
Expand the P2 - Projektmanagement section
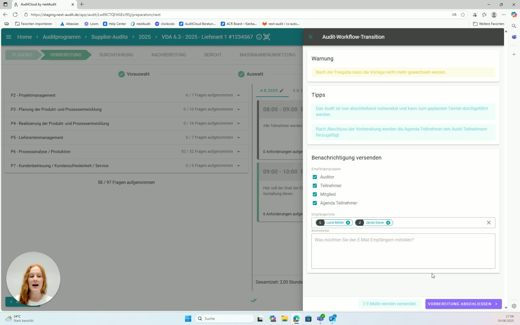[x=238, y=95]
